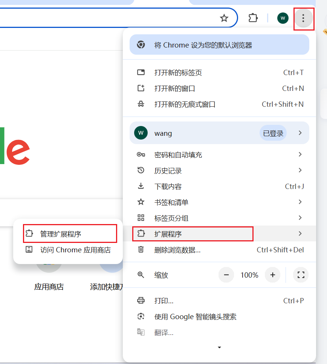Select 使用 Google 智能镜头搜索
The width and height of the screenshot is (327, 364).
point(219,316)
